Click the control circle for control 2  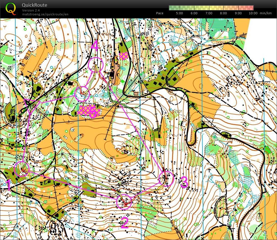coord(124,202)
